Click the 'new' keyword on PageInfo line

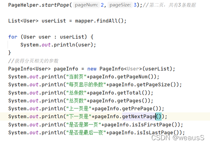pos(92,69)
